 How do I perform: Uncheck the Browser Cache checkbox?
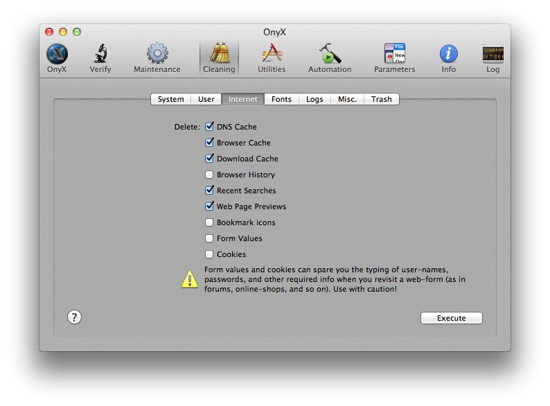[209, 143]
